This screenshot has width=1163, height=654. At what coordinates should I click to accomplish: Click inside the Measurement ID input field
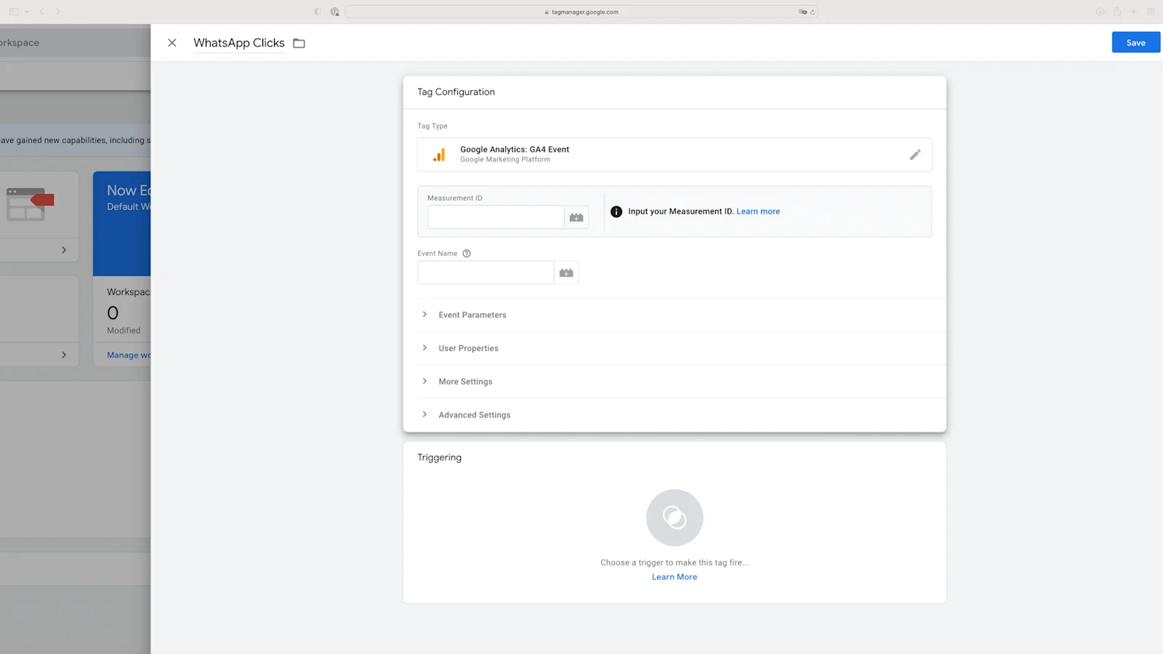click(x=495, y=217)
